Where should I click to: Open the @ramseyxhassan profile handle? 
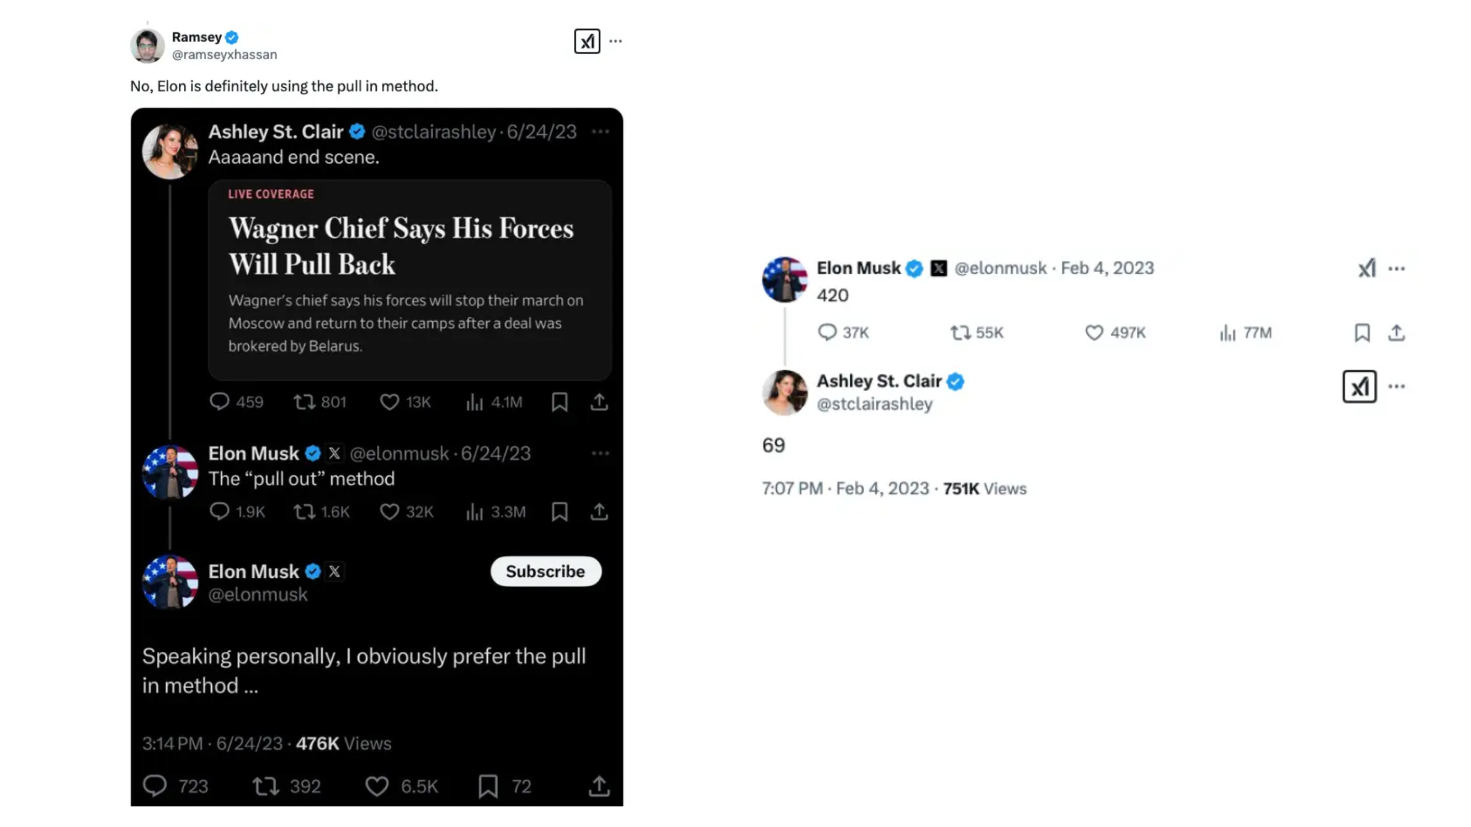[x=224, y=55]
